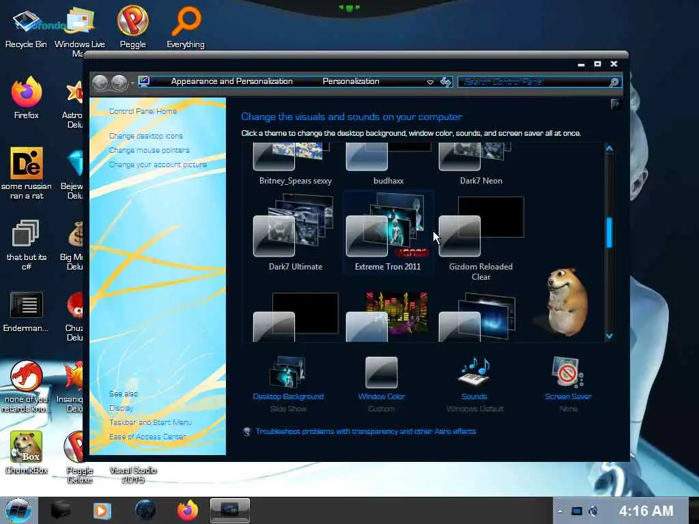Open the address bar dropdown arrow

pos(430,82)
